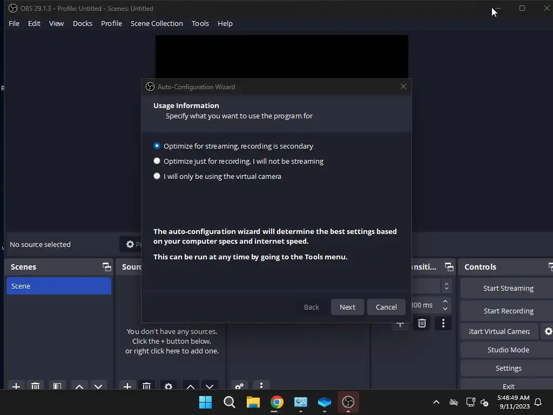Open virtual camera settings gear icon

tap(548, 331)
